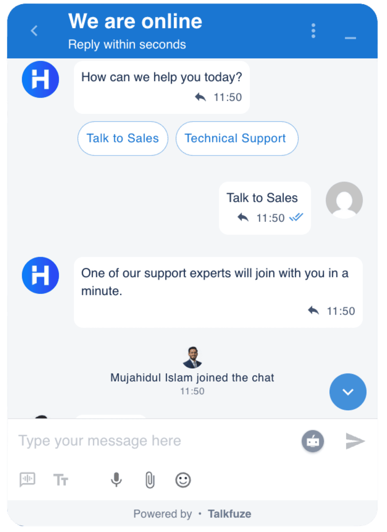Attach a file with the paperclip icon
Viewport: 387px width, 532px height.
(x=150, y=480)
